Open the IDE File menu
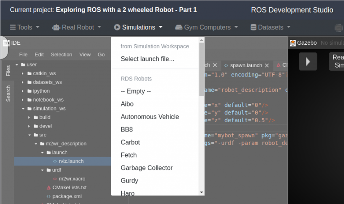Screen dimensions: 344x204 (x=23, y=55)
